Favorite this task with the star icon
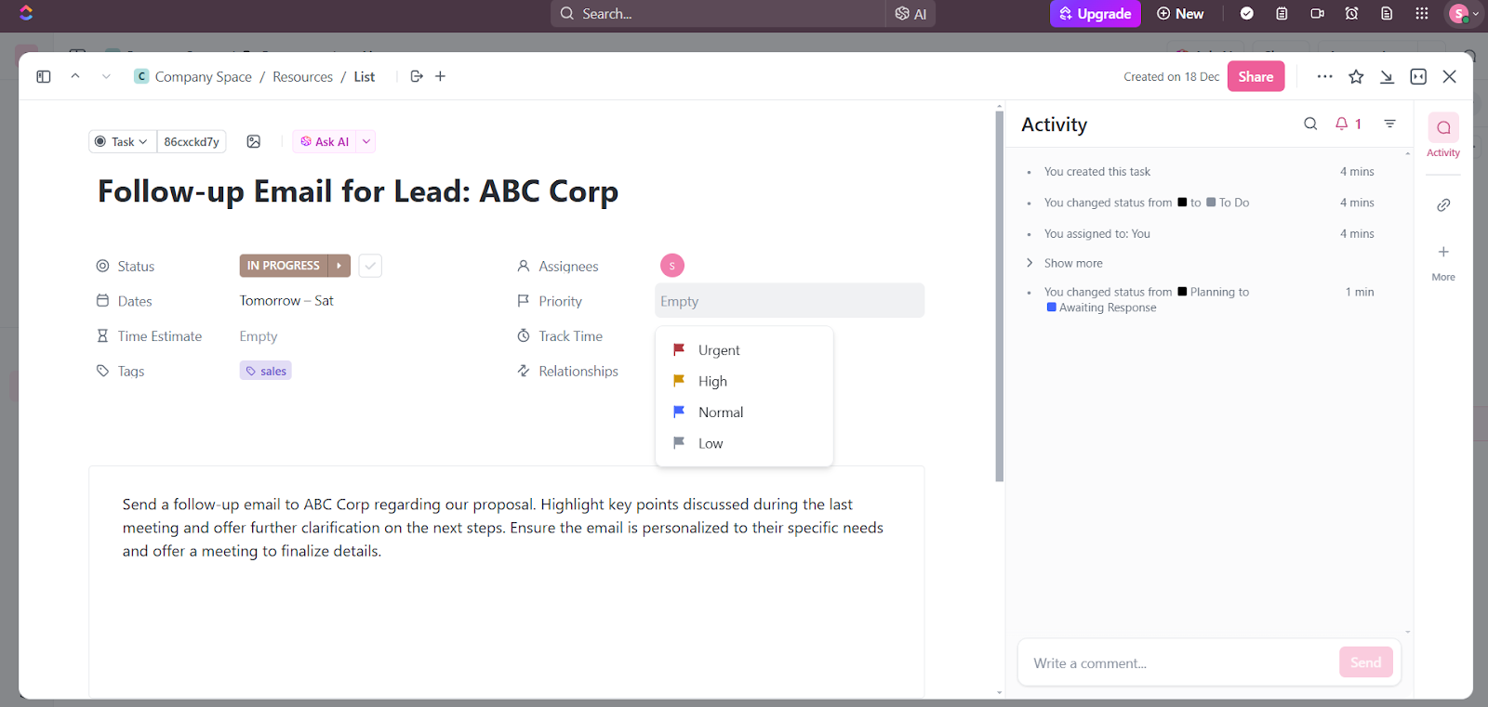 [x=1357, y=76]
